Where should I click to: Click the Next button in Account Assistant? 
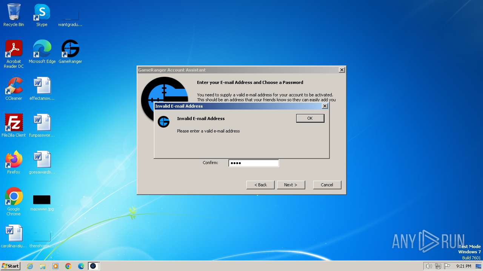(291, 185)
